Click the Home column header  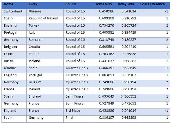[x=8, y=4]
